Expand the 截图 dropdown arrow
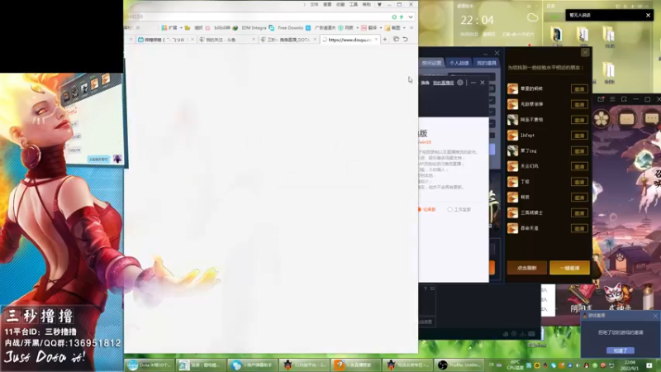Image resolution: width=661 pixels, height=372 pixels. tap(404, 28)
